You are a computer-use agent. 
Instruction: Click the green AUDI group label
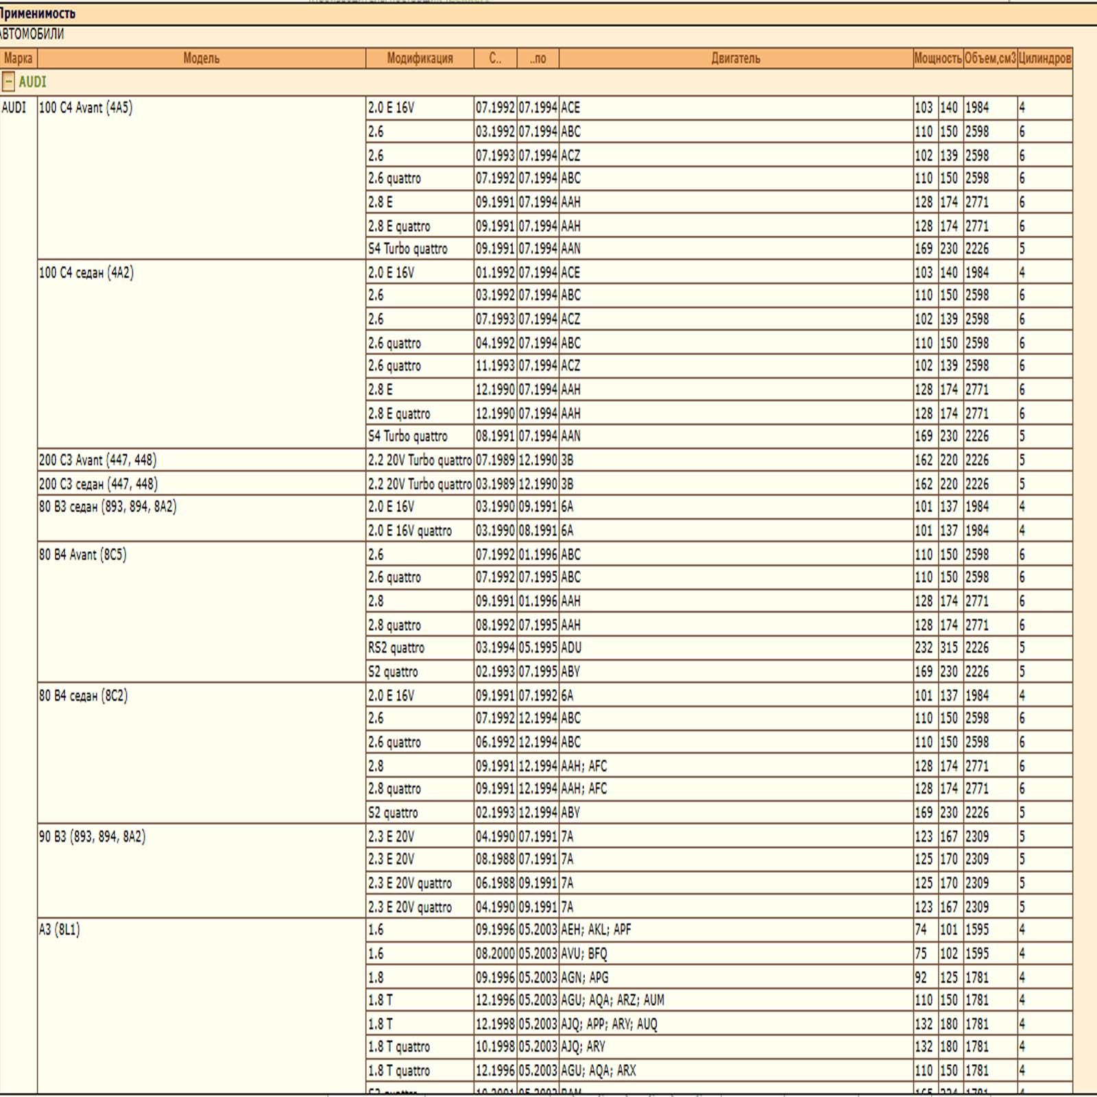tap(32, 82)
